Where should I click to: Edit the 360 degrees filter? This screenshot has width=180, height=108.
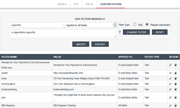(170, 105)
